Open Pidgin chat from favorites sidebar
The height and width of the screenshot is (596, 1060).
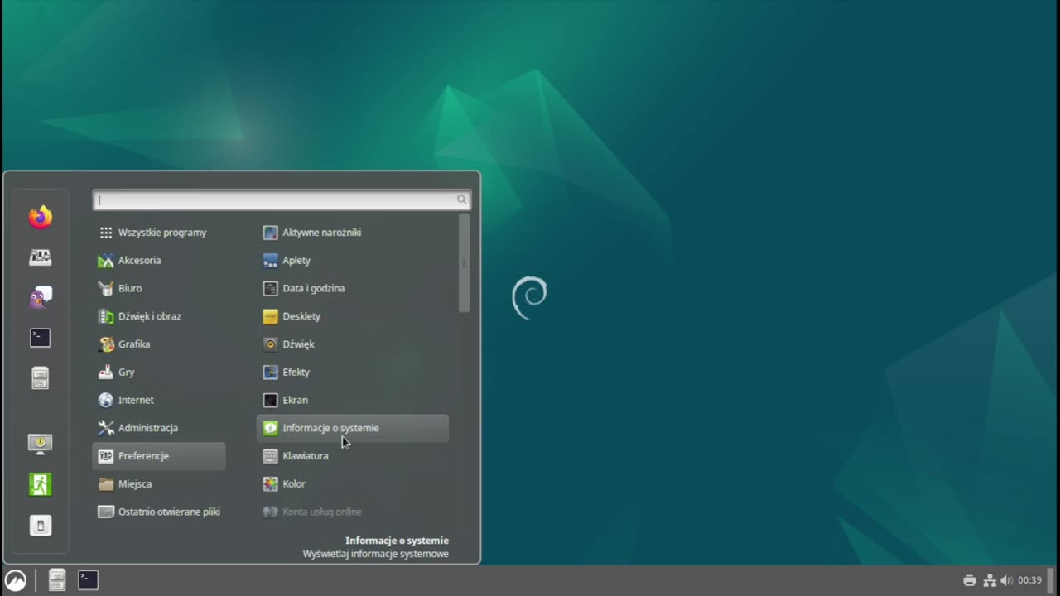pos(40,297)
